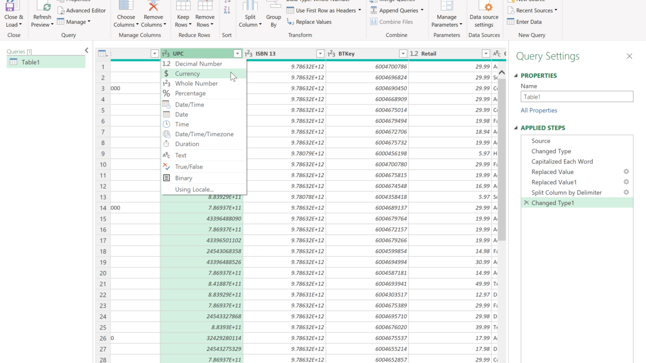Pick Using Locale... menu option
This screenshot has height=363, width=646.
[194, 190]
